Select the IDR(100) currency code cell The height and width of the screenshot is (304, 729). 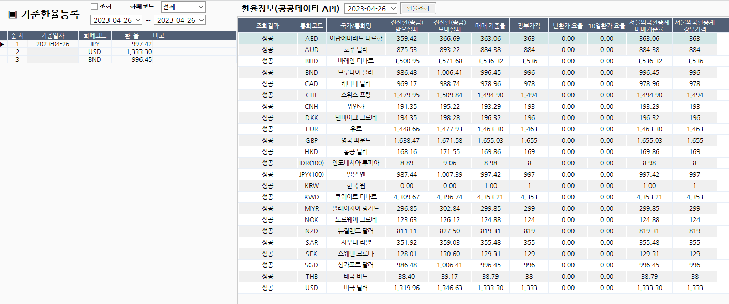coord(312,163)
